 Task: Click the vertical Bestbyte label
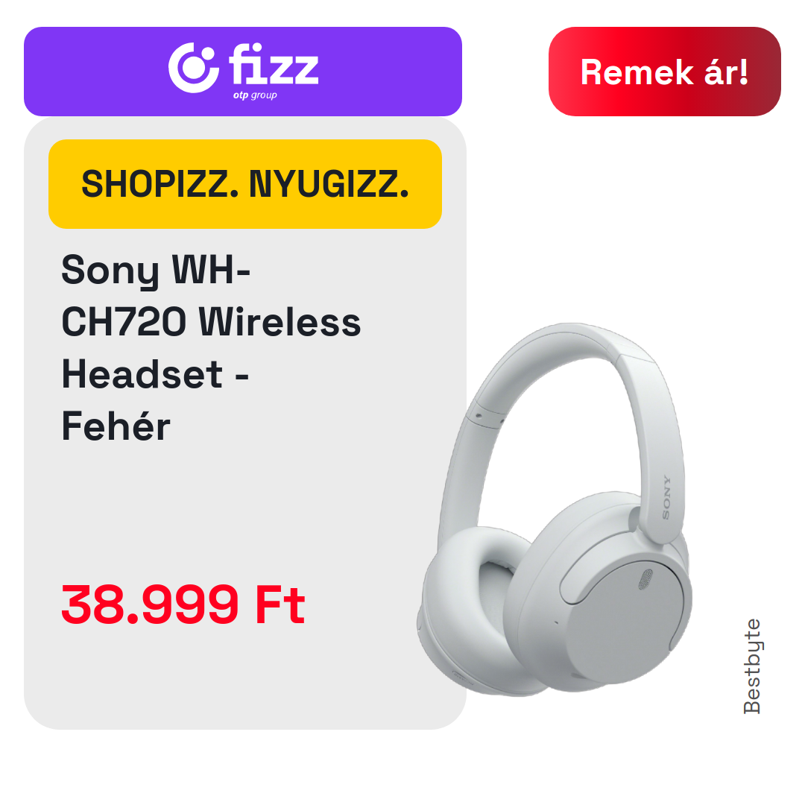pos(751,666)
